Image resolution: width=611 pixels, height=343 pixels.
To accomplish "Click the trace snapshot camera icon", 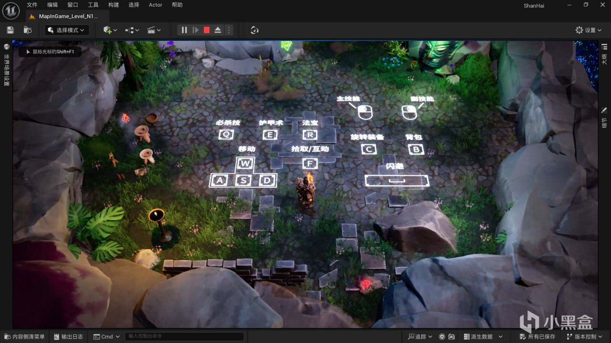I will click(x=452, y=336).
